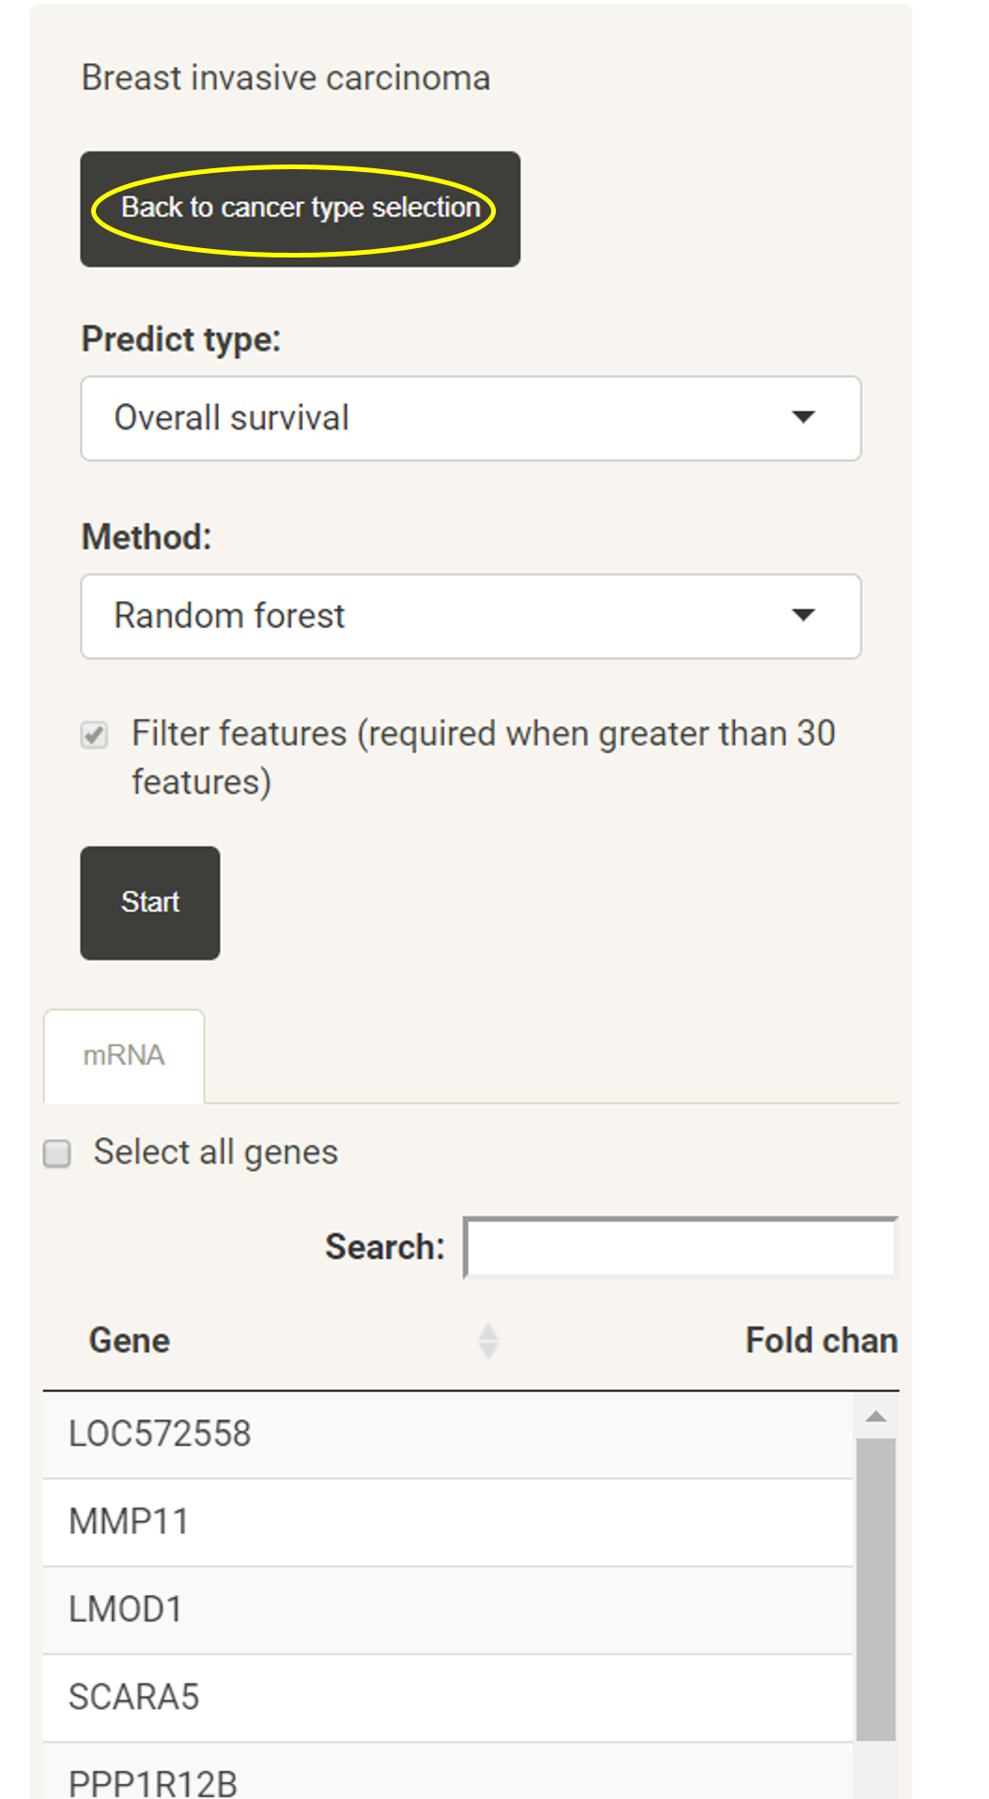Click the Predict type dropdown caret arrow
989x1799 pixels.
pos(803,417)
